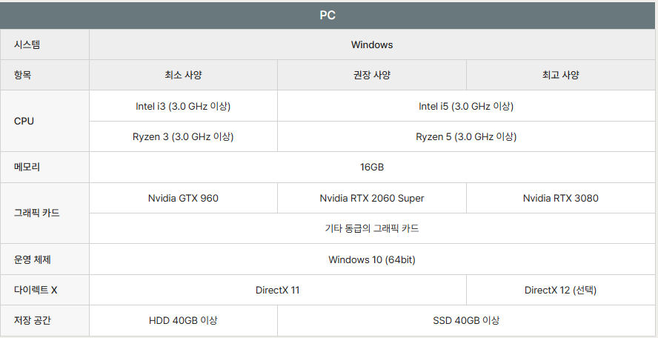Viewport: 658px width, 338px height.
Task: Click the Nvidia RTX 2060 Super cell
Action: [372, 198]
